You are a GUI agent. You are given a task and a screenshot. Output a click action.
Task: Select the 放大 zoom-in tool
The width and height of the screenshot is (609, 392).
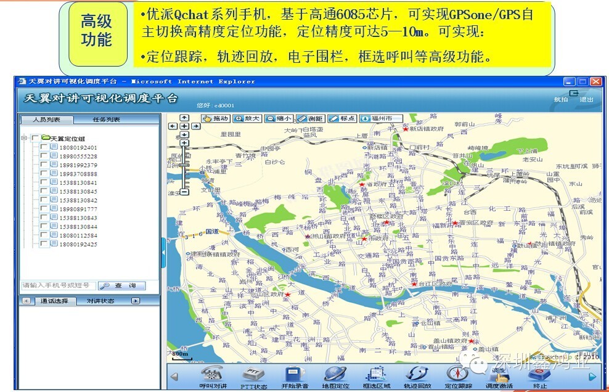(247, 118)
